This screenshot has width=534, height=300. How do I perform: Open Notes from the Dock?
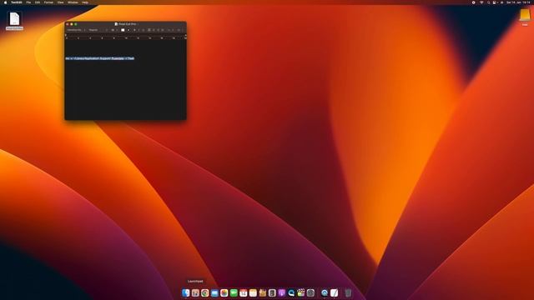coord(253,292)
